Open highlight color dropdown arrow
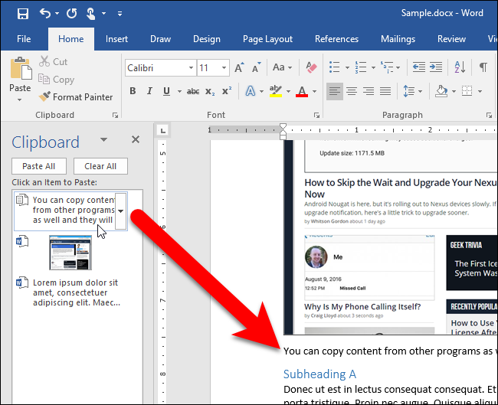498x405 pixels. [x=288, y=91]
